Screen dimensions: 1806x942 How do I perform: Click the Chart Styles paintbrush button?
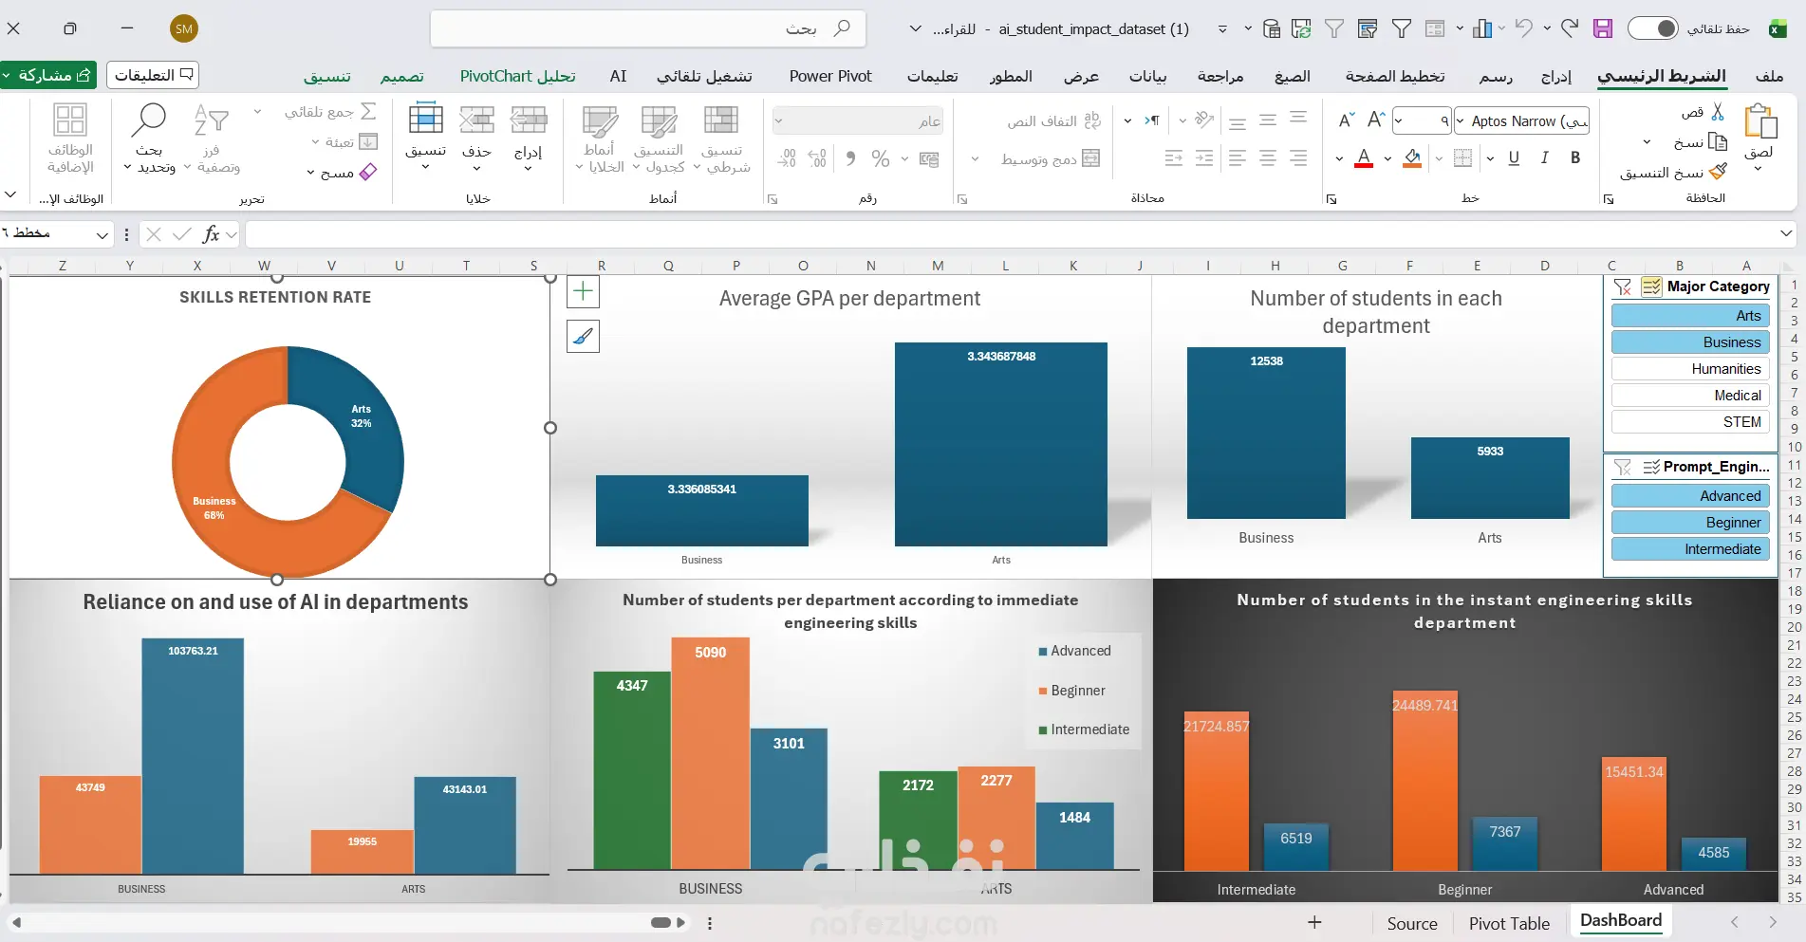[583, 336]
